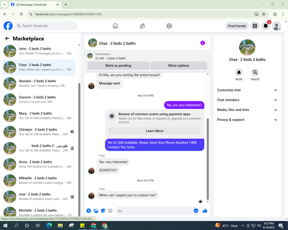
Task: Open John - 2 beds 2 baths chat
Action: tap(39, 51)
